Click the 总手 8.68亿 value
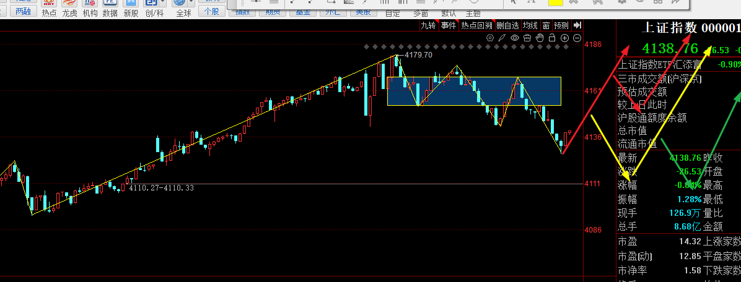 click(688, 227)
